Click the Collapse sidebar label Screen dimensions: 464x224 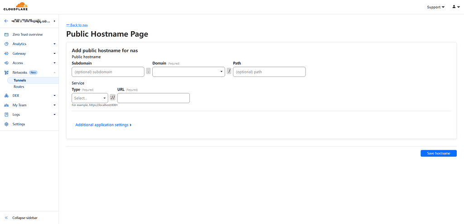25,218
